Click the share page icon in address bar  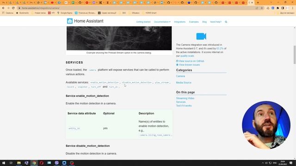[257, 8]
